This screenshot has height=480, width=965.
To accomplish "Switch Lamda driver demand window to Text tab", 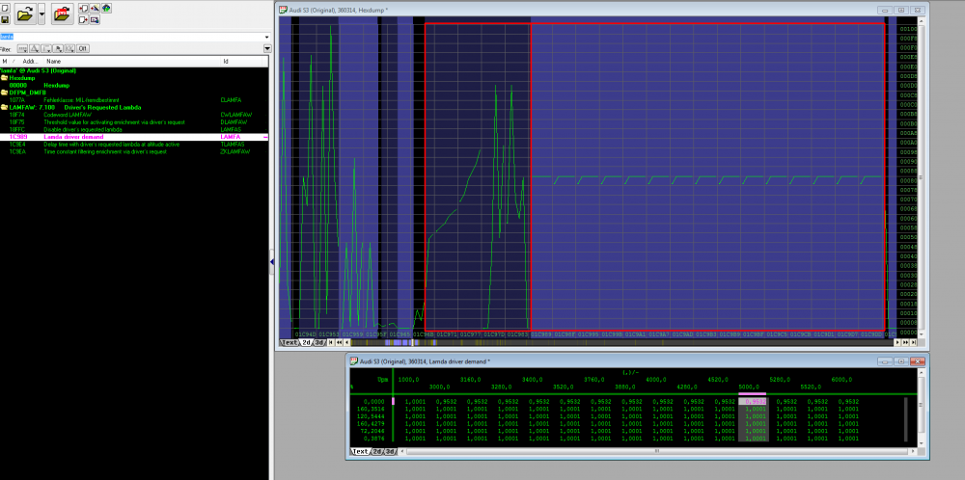I will pos(361,452).
